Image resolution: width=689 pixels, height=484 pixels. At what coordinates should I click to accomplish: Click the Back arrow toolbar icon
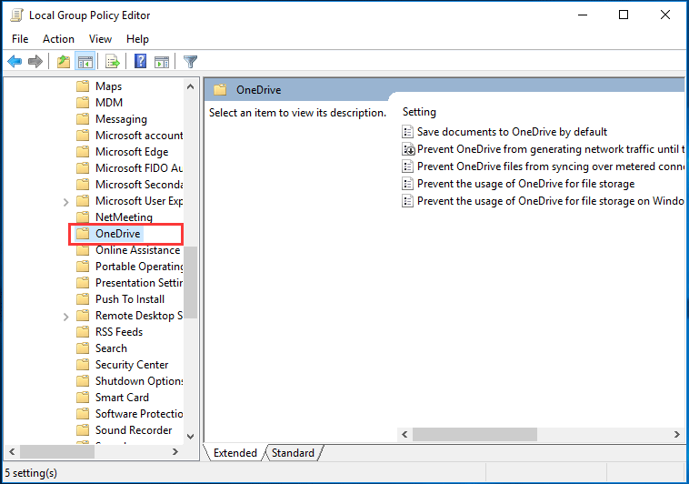pos(15,62)
